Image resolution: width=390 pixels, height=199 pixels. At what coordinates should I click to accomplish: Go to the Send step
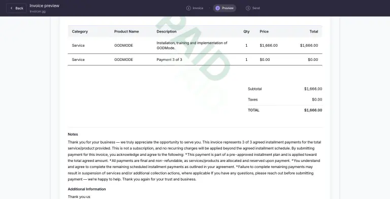click(253, 8)
